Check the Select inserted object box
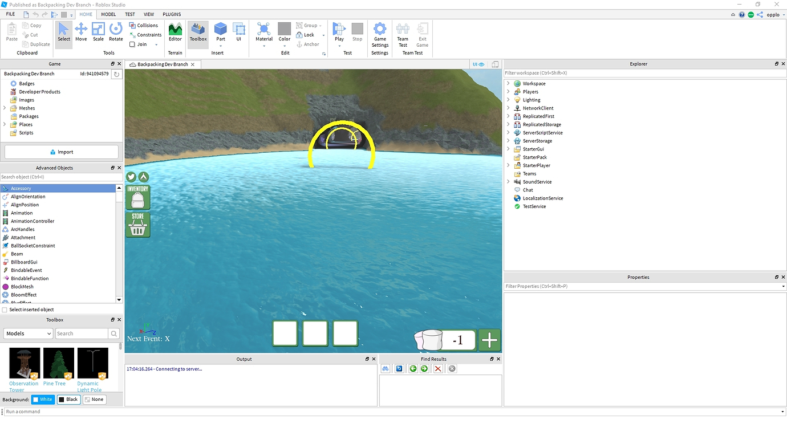Screen dimensions: 787x423 tap(5, 310)
